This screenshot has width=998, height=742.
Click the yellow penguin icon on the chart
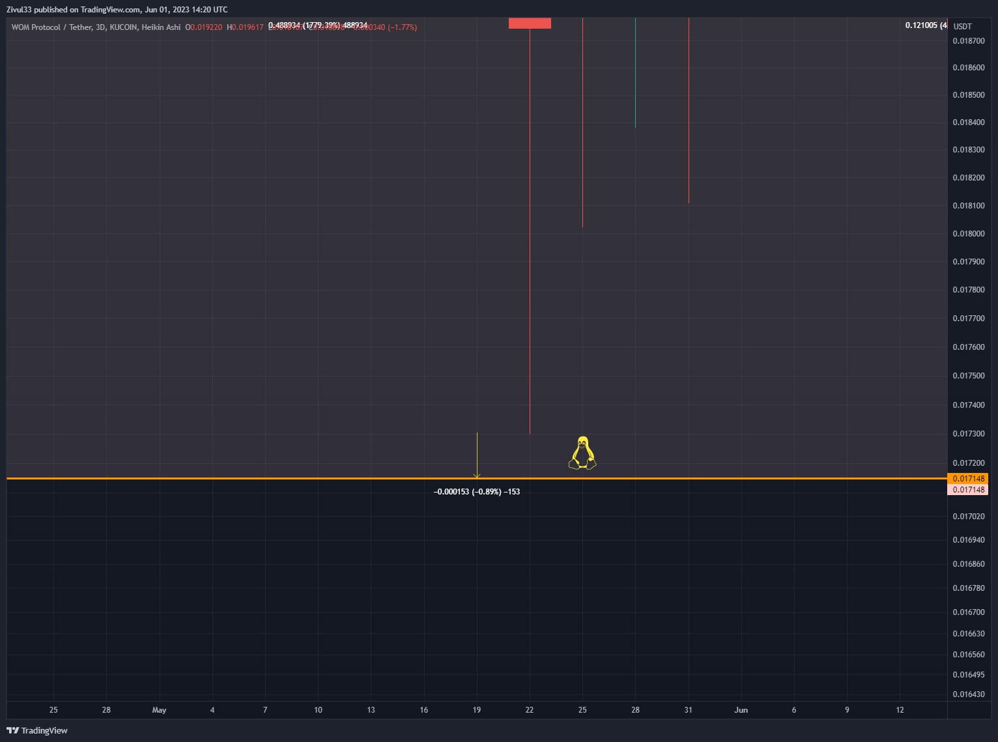pos(582,453)
